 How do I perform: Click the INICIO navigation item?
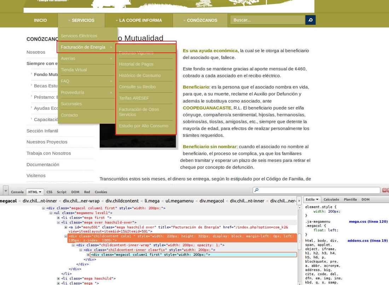[x=40, y=21]
